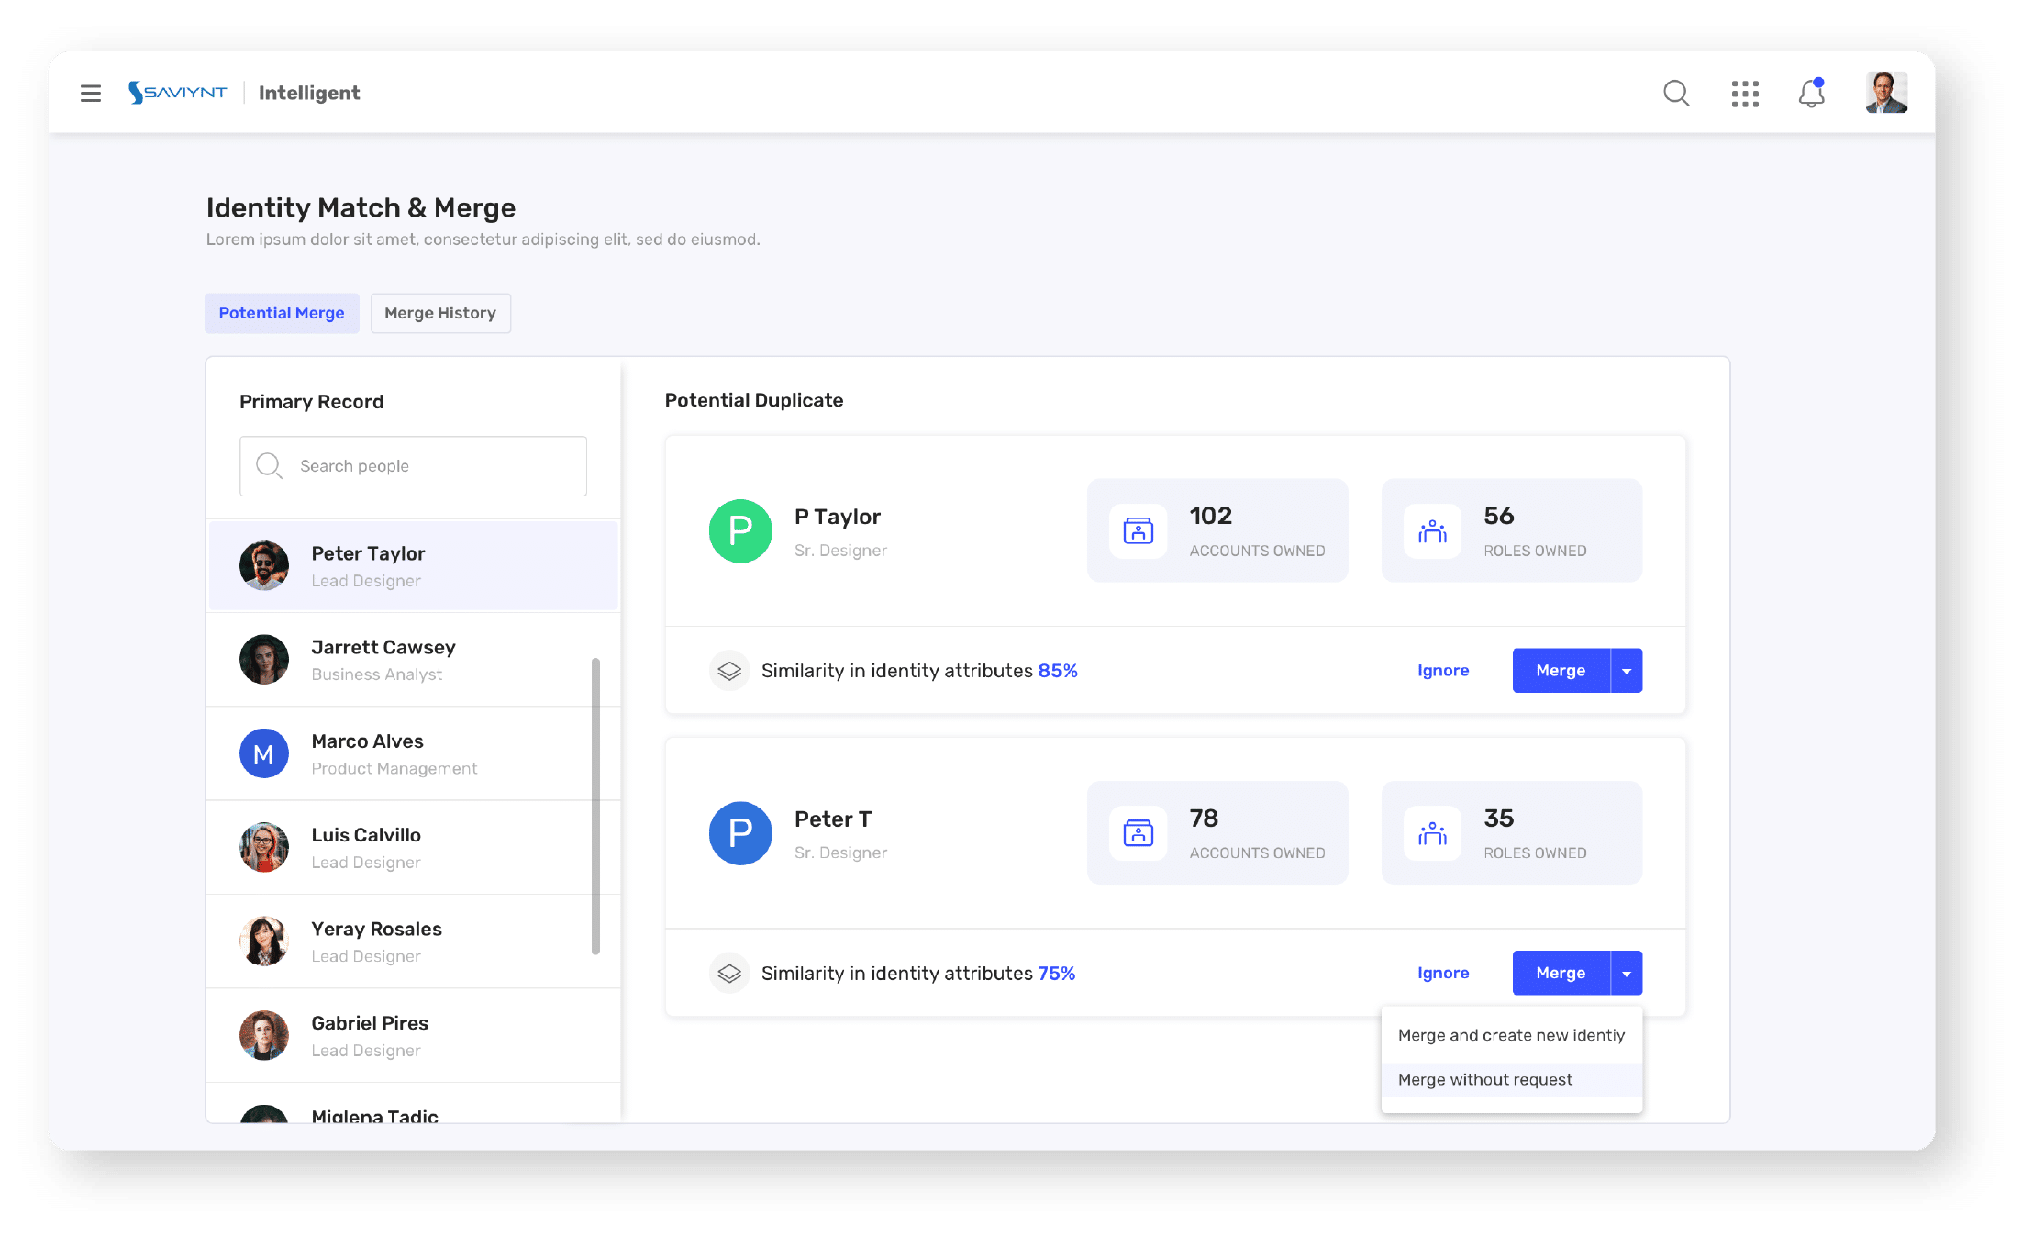2022x1237 pixels.
Task: Expand merge options for P Taylor
Action: coord(1627,671)
